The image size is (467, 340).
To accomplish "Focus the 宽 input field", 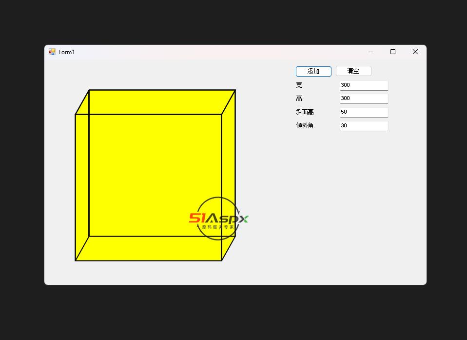I will (364, 85).
